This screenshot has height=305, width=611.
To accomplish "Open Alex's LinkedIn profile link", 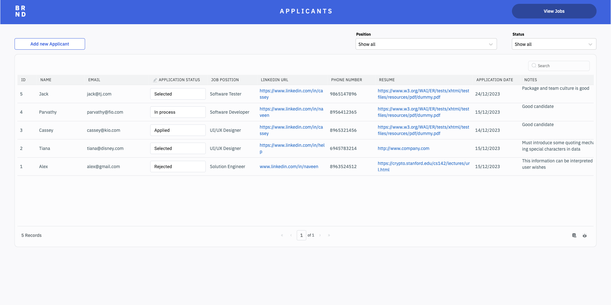I will 289,167.
